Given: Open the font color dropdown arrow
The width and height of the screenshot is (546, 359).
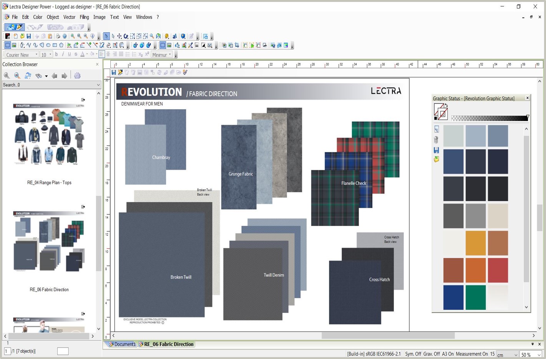Looking at the screenshot, I should [87, 55].
